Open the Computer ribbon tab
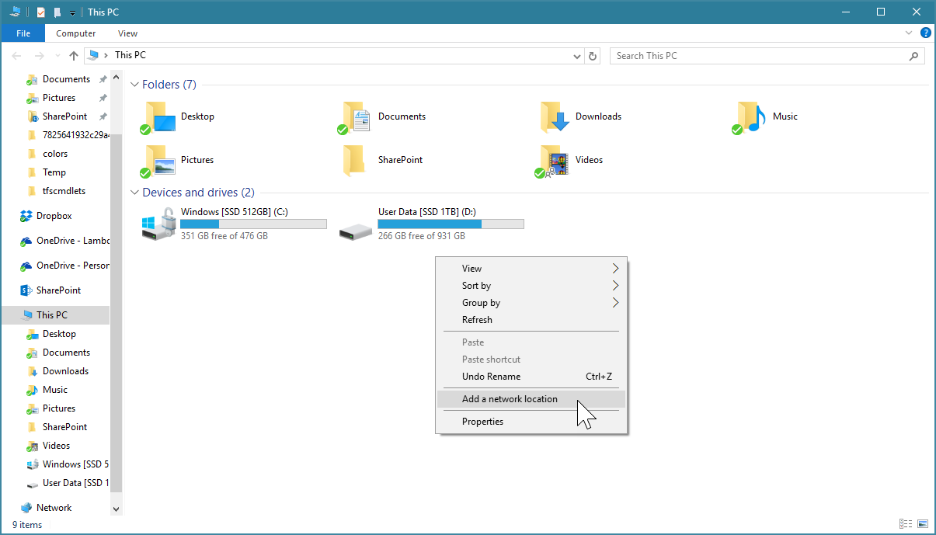936x535 pixels. (x=76, y=33)
